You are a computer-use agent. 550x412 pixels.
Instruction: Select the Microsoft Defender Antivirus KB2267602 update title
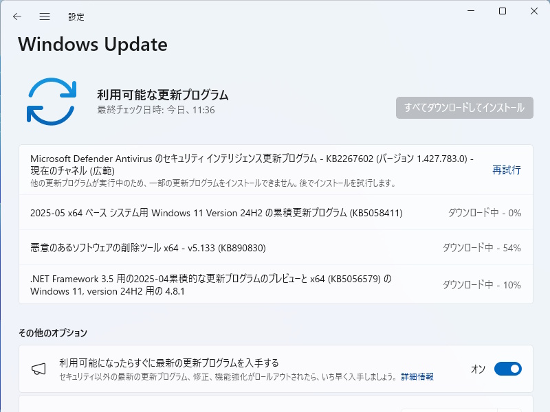pos(252,165)
